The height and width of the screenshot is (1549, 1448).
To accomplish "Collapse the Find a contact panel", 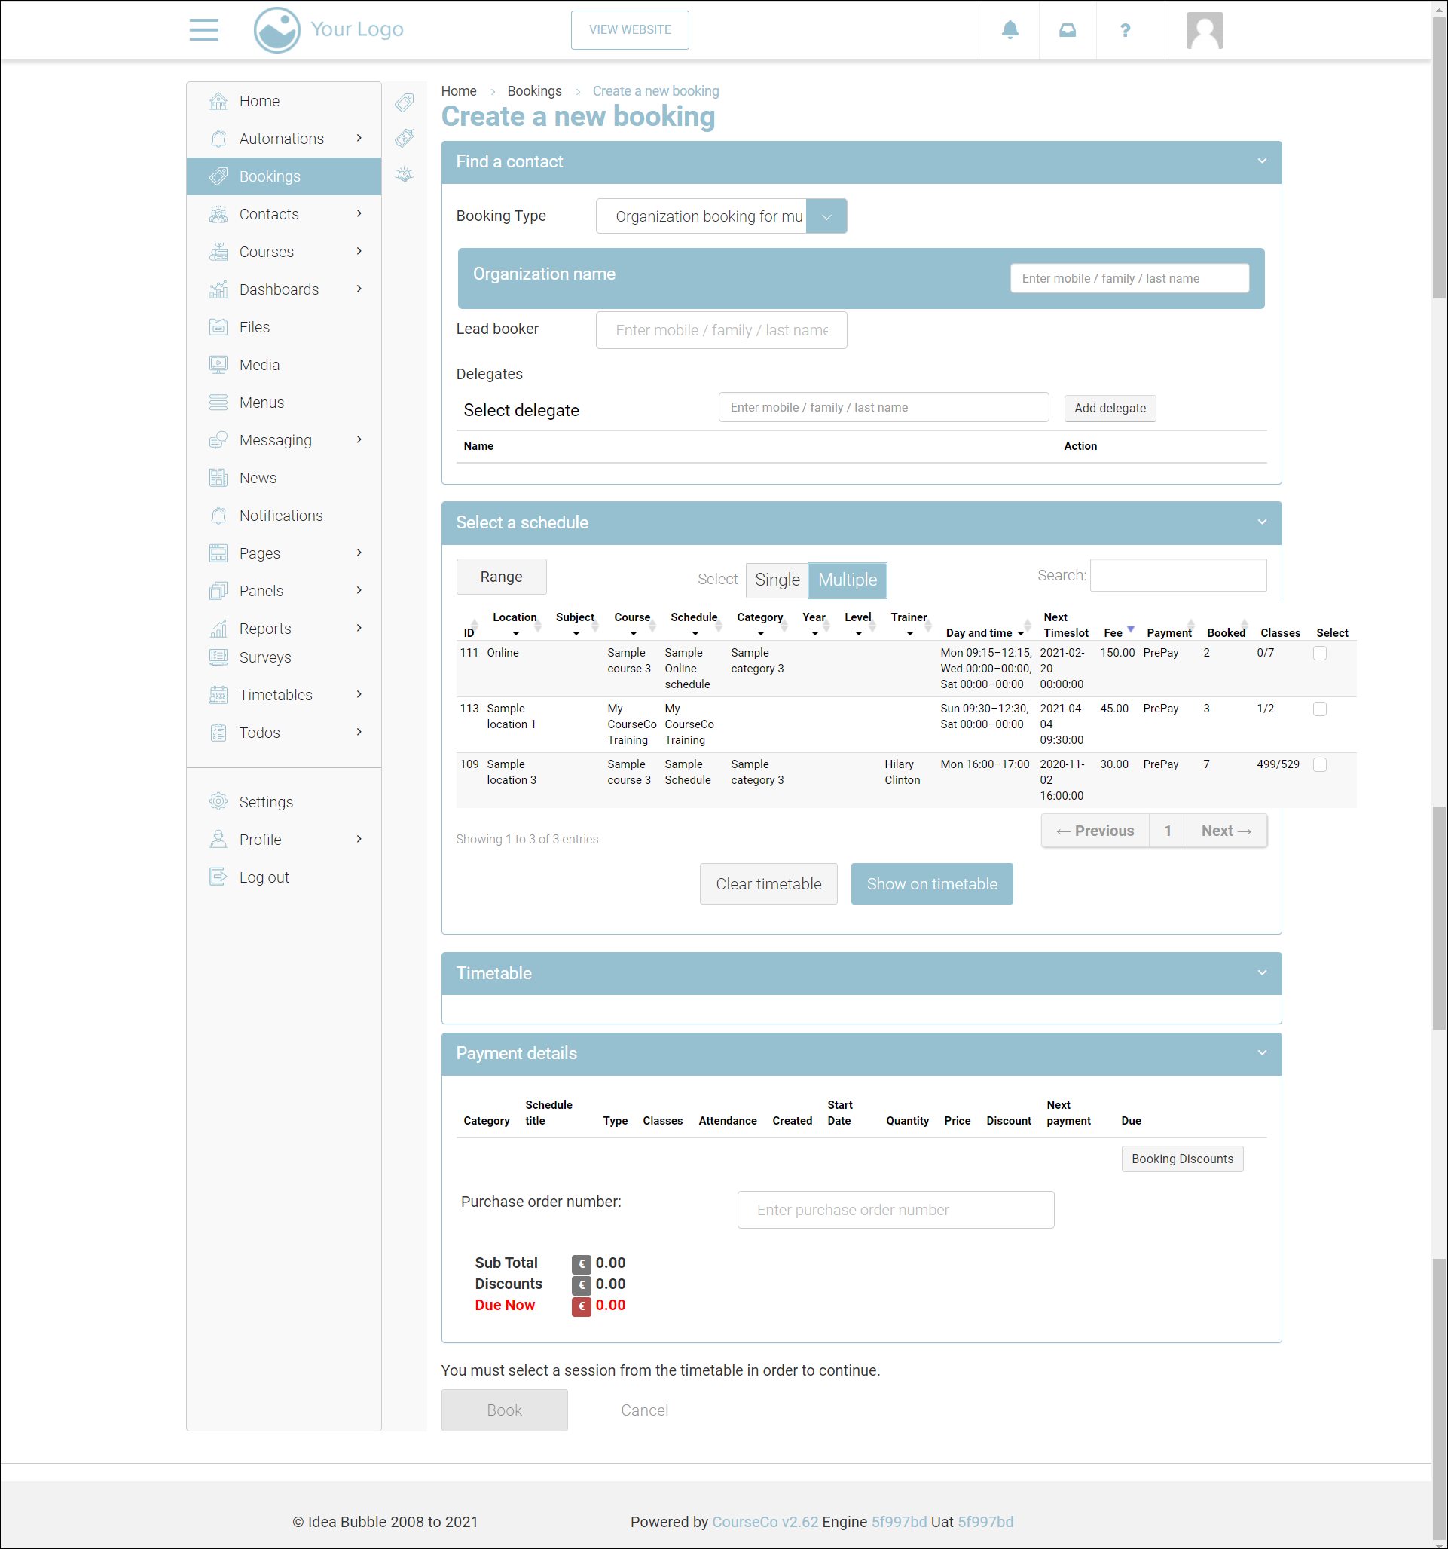I will coord(1262,161).
